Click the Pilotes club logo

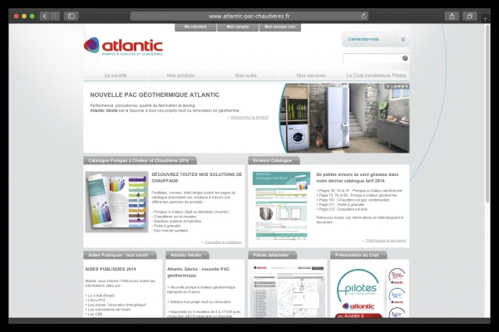coord(357,286)
